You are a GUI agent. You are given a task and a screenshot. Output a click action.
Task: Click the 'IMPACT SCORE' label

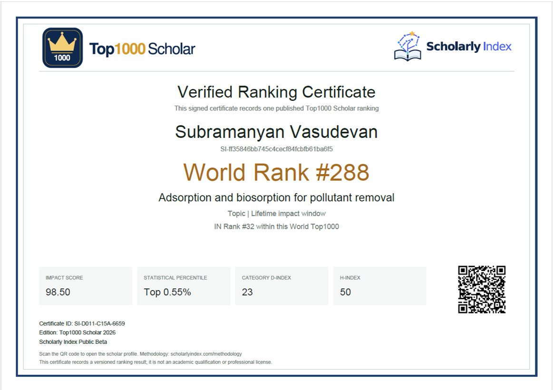[x=64, y=278]
